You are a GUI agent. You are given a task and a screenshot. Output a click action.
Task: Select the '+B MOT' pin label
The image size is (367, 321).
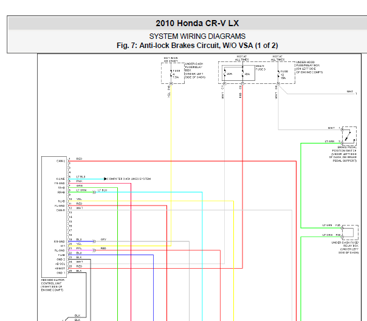click(x=60, y=268)
